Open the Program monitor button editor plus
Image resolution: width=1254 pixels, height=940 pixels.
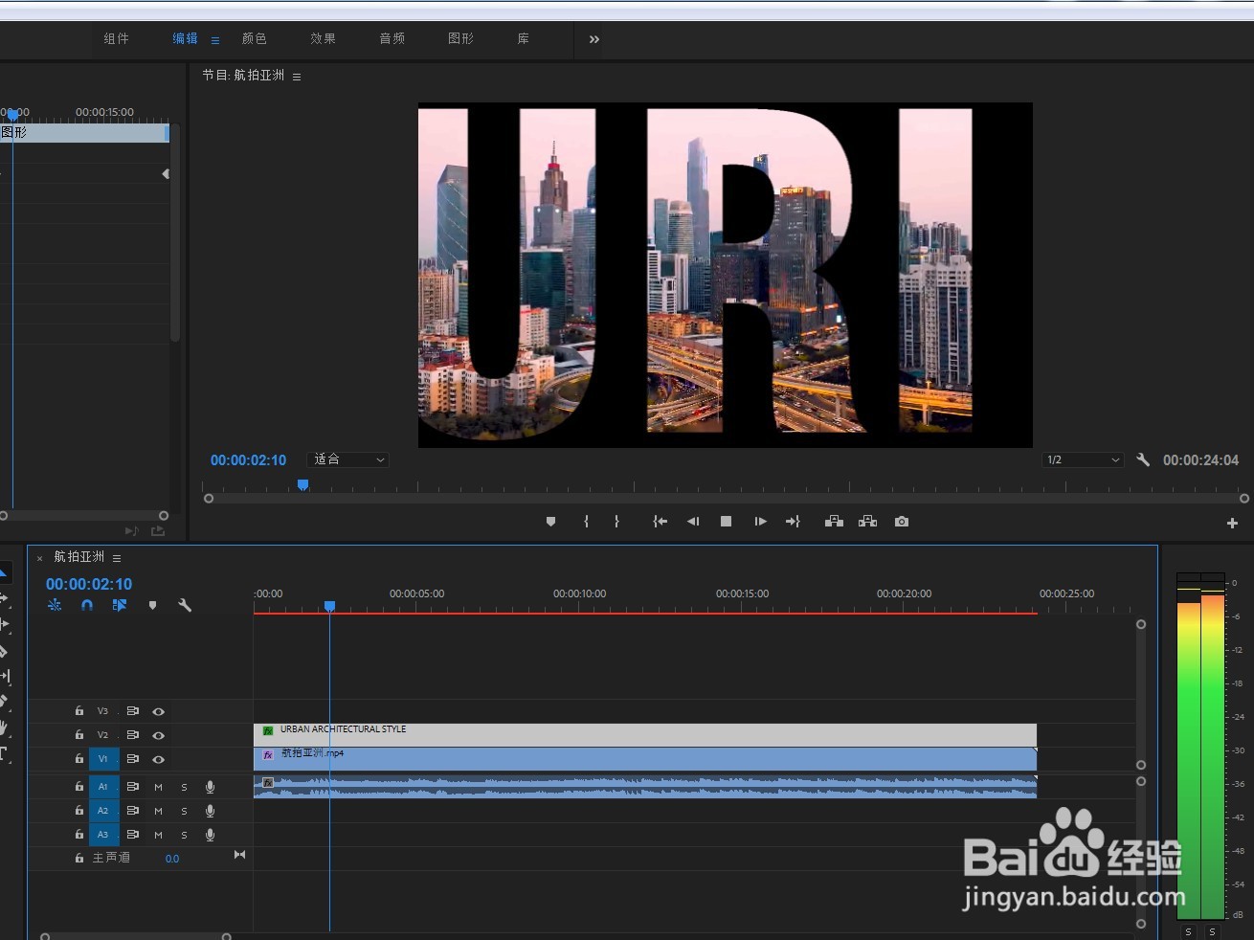pos(1232,523)
